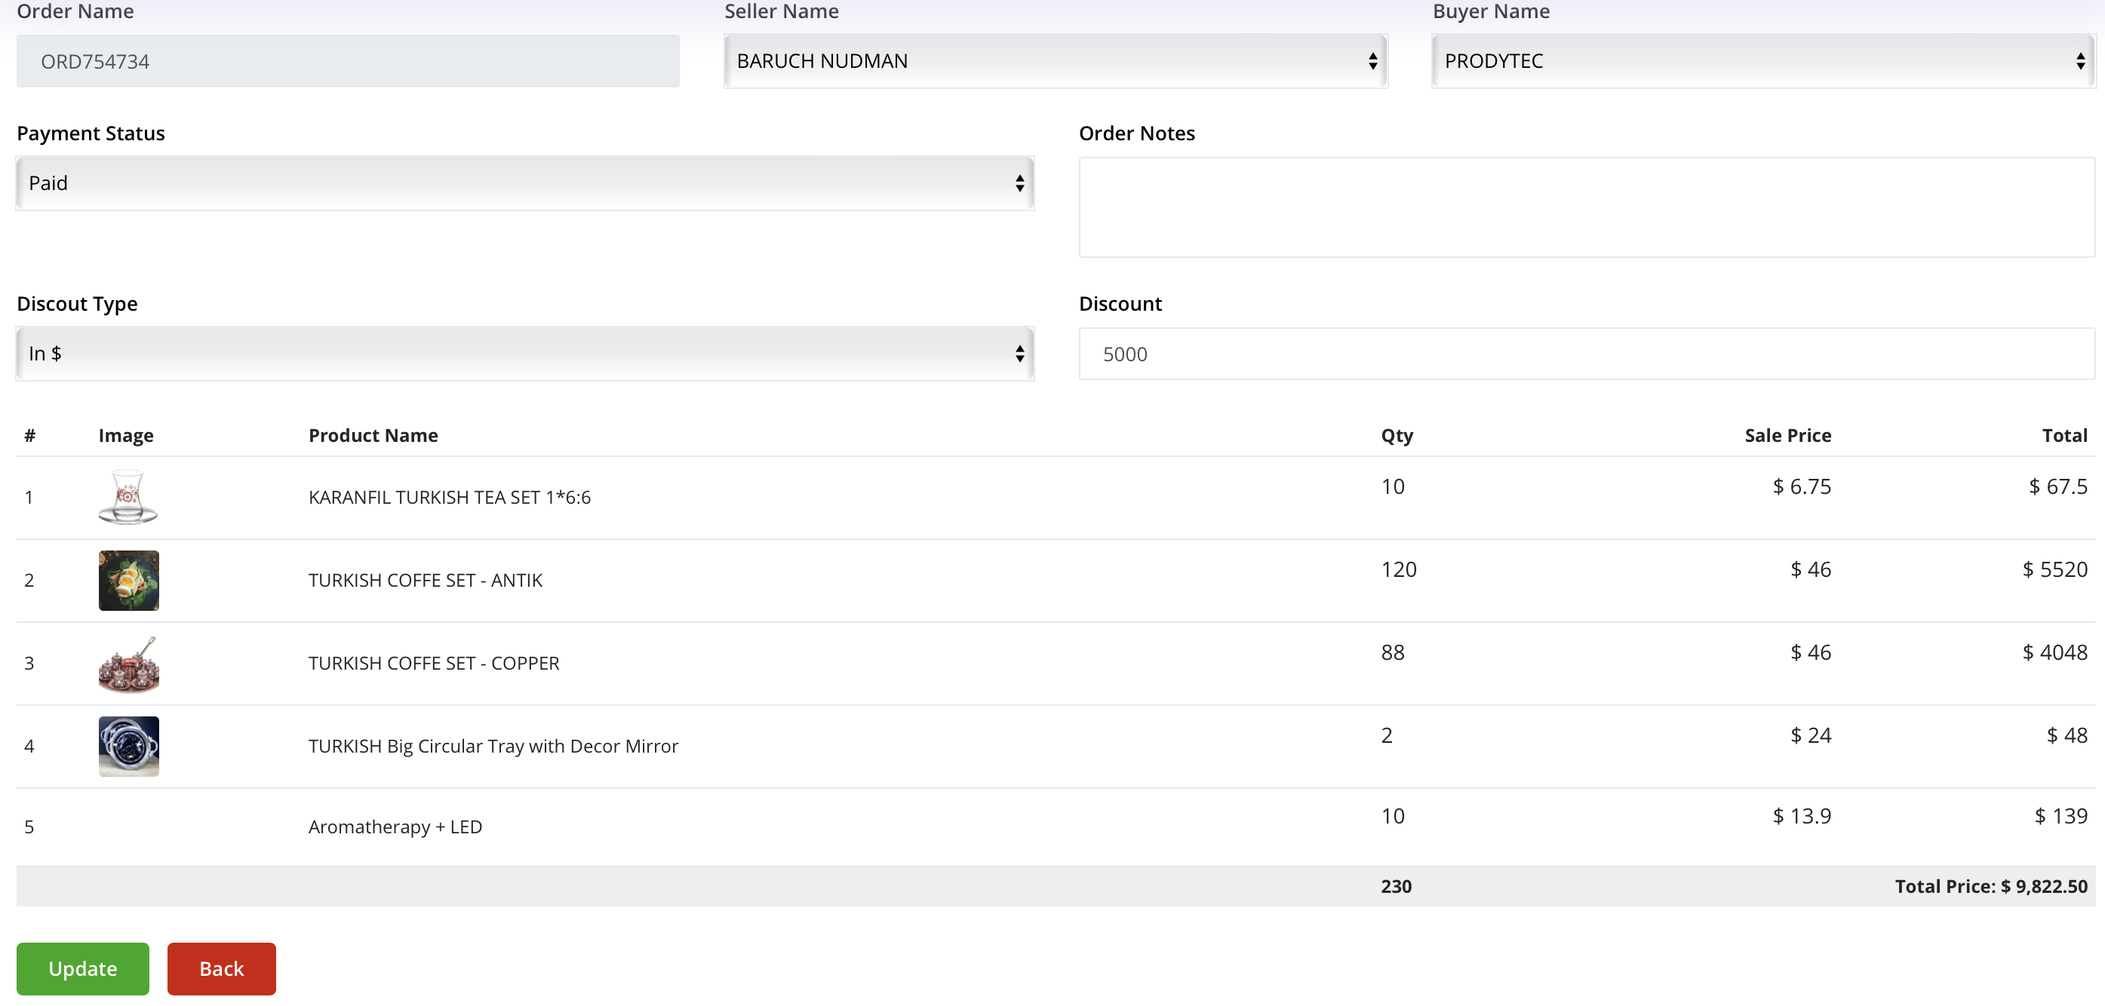Click the Copper coffee set thumbnail
Image resolution: width=2105 pixels, height=1006 pixels.
coord(128,664)
